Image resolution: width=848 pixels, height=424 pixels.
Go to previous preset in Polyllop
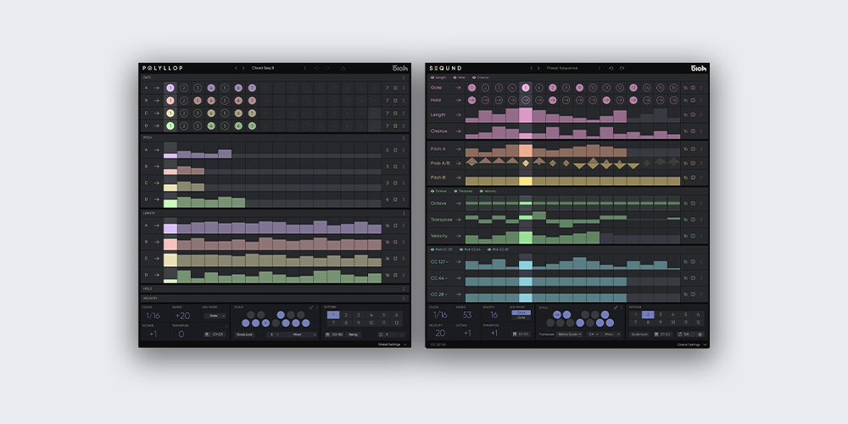pyautogui.click(x=236, y=68)
